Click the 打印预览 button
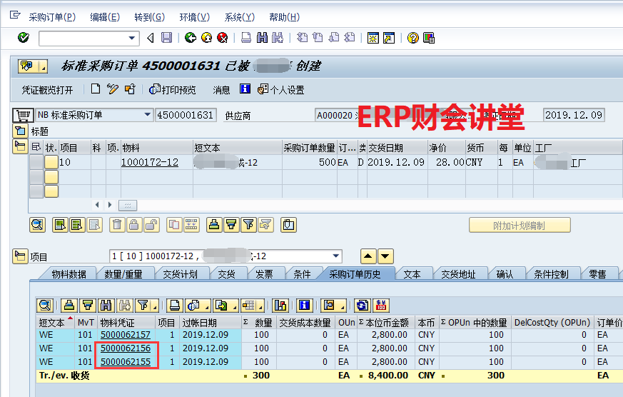 (x=172, y=90)
